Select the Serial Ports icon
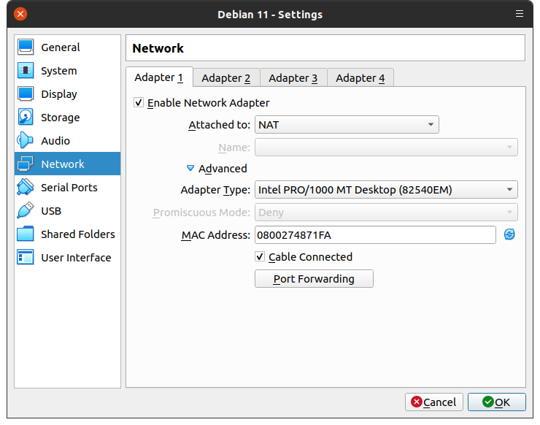This screenshot has height=425, width=540. pyautogui.click(x=26, y=188)
